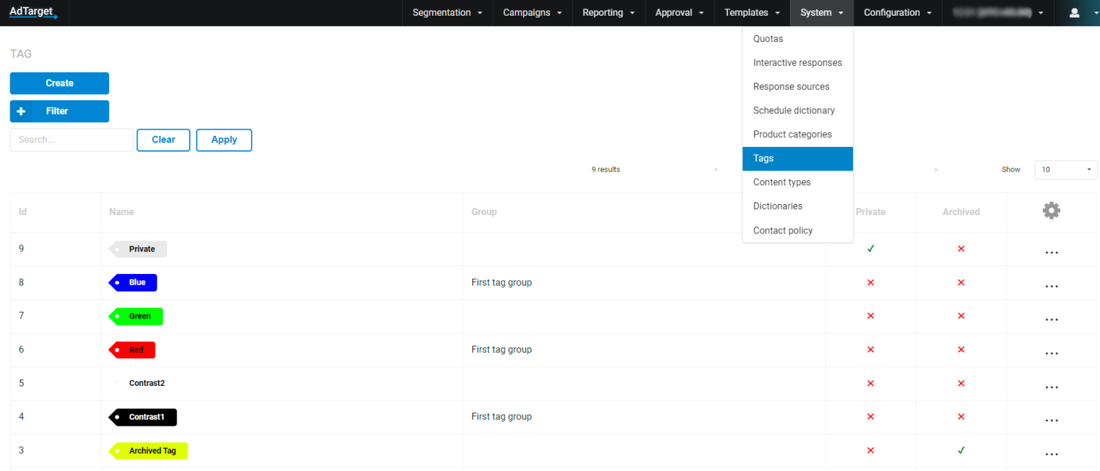Expand the Configuration dropdown menu
This screenshot has height=471, width=1100.
pos(897,13)
